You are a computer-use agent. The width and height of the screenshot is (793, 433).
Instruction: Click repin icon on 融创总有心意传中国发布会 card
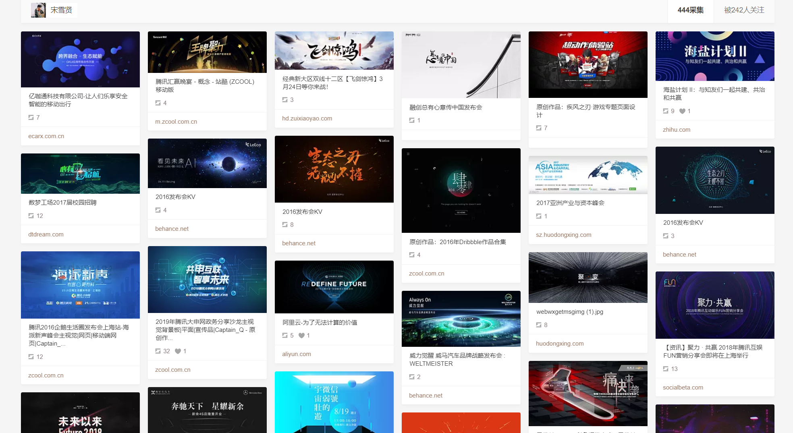point(412,120)
